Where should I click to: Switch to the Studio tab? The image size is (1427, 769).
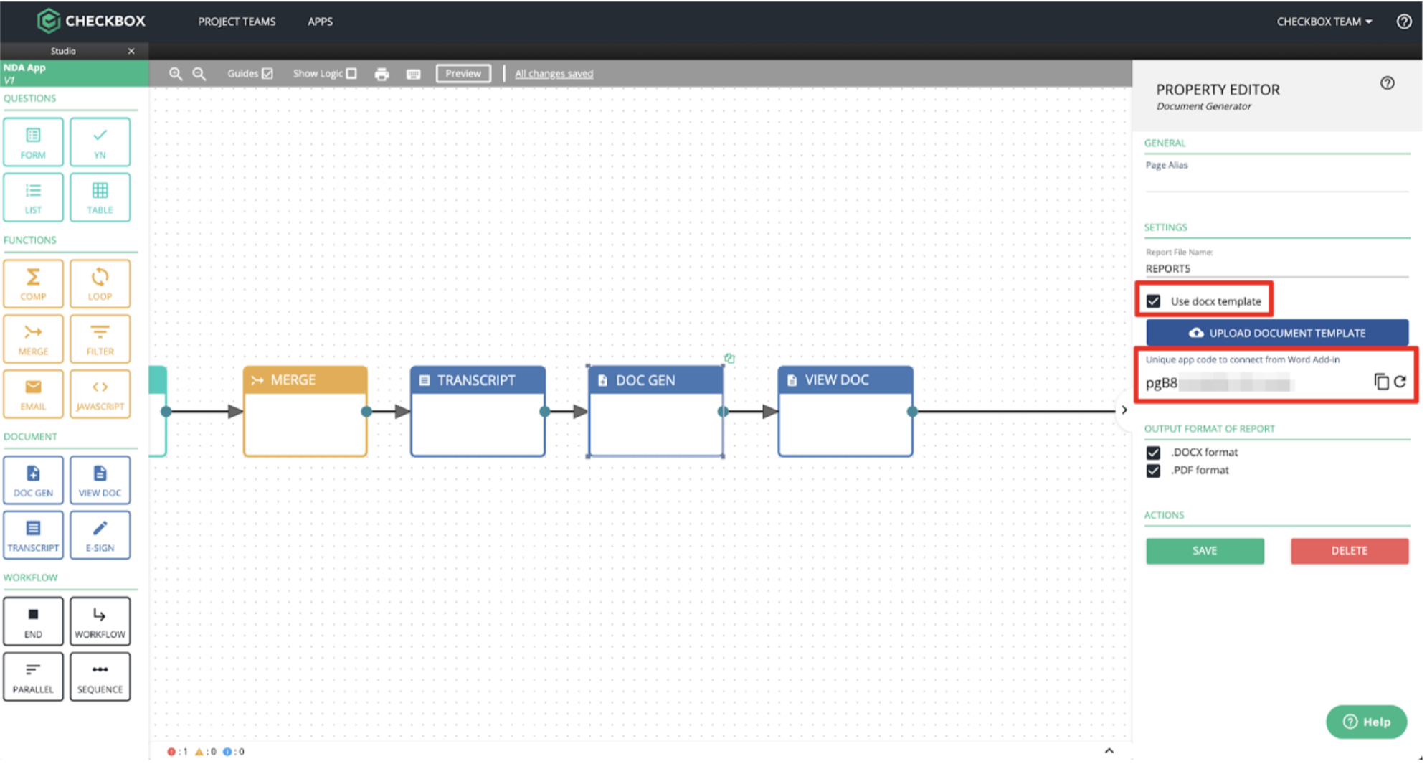(63, 51)
